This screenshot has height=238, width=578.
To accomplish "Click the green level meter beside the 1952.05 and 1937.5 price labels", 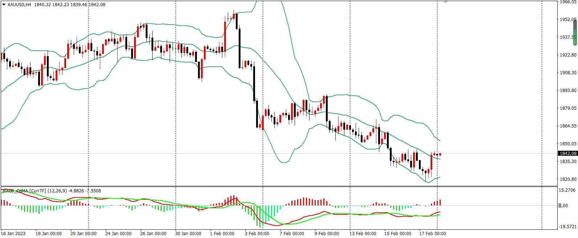I will [x=575, y=32].
